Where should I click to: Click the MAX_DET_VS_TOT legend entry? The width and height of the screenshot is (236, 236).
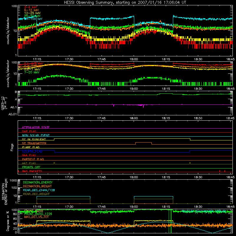36,217
